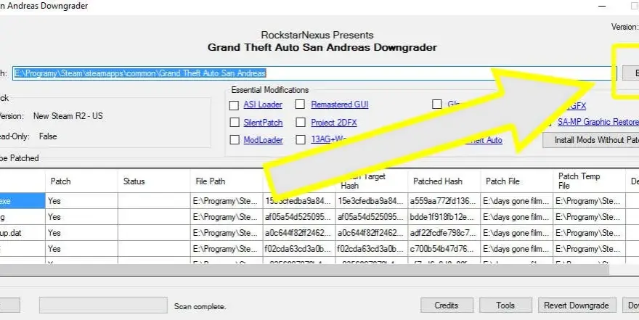Click the Patched Hash column header

point(444,181)
